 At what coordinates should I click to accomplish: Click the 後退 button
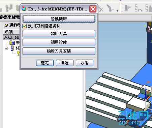65,63
